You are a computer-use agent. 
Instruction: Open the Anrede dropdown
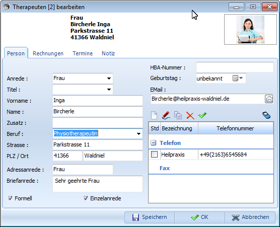[x=109, y=79]
